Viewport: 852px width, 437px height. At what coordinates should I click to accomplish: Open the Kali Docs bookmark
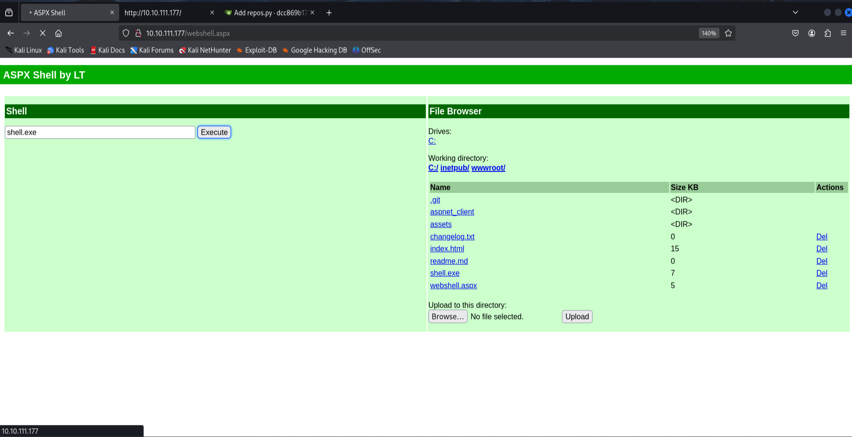click(x=108, y=50)
